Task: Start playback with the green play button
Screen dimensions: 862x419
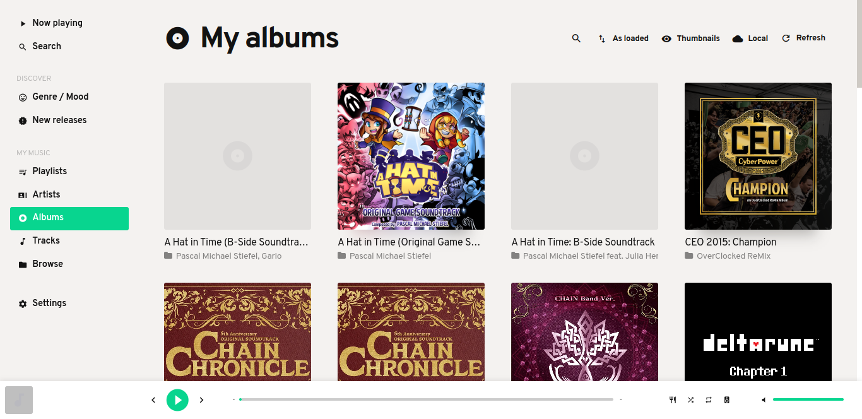Action: click(177, 399)
